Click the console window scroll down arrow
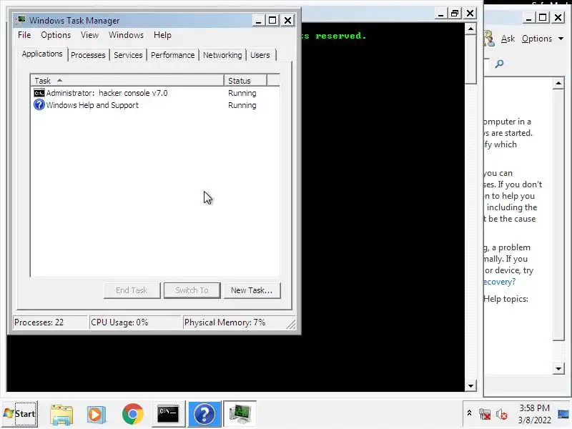 tap(470, 385)
